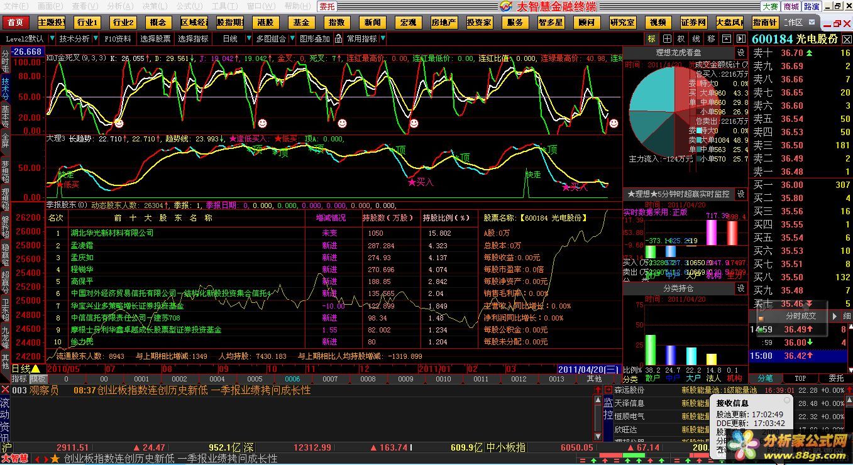Open the 新闻 news section

[x=373, y=23]
